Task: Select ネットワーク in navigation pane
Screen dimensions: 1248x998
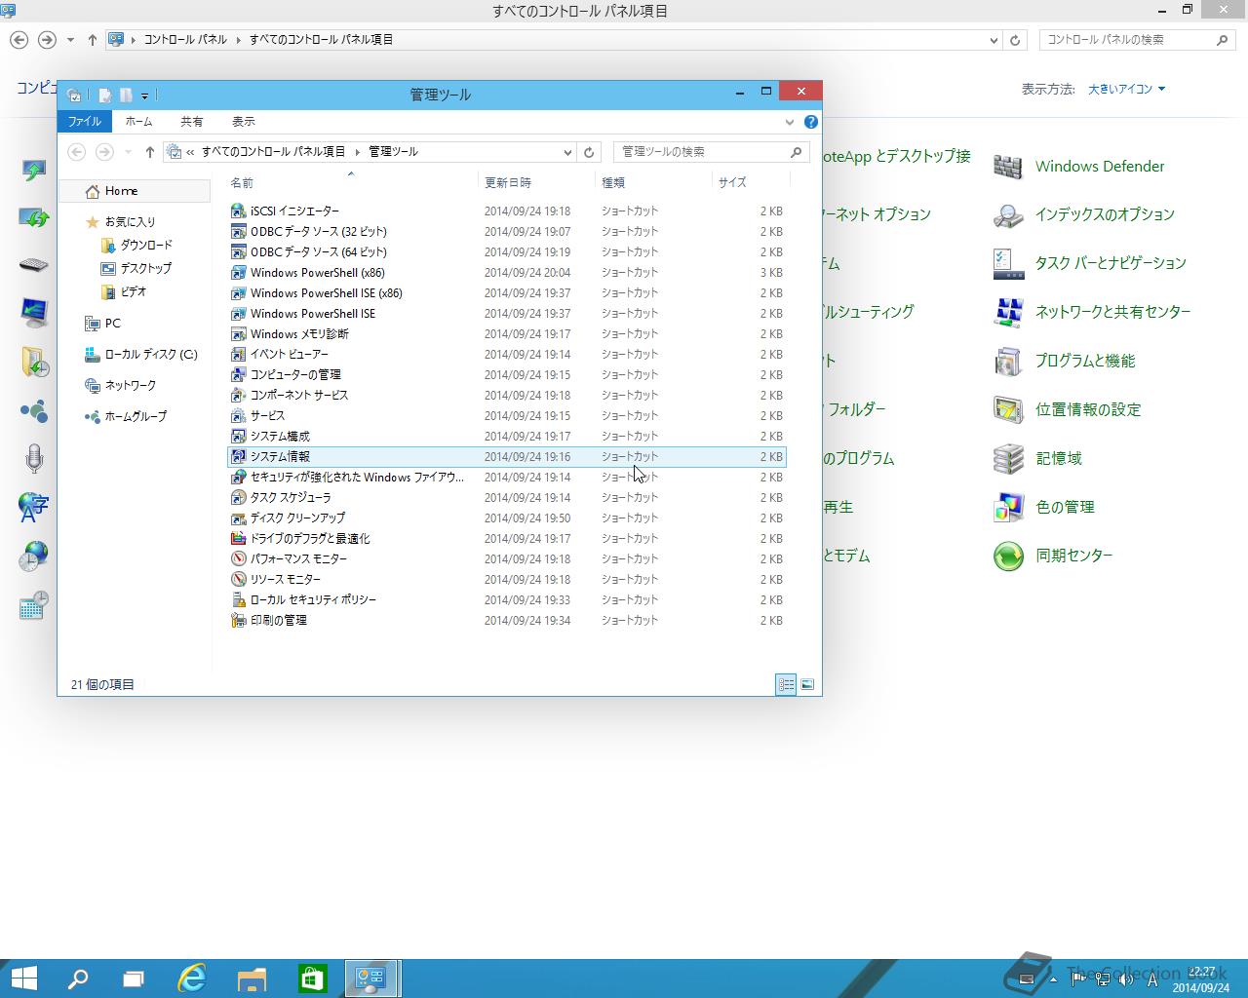Action: [x=131, y=386]
